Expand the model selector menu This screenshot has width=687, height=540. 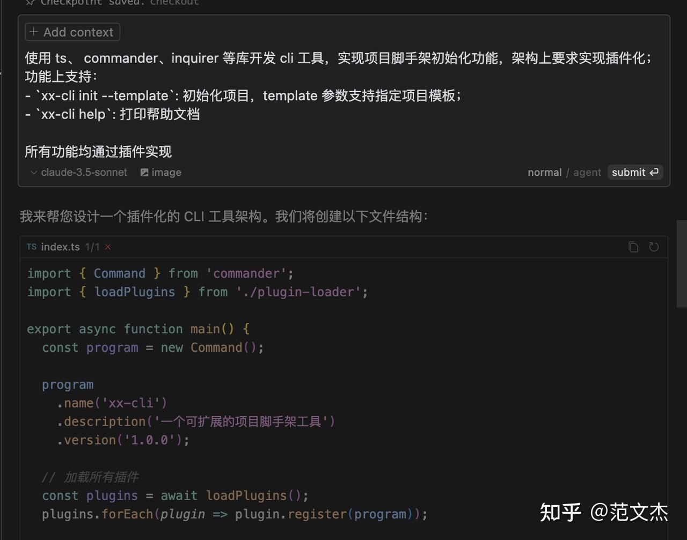[78, 172]
